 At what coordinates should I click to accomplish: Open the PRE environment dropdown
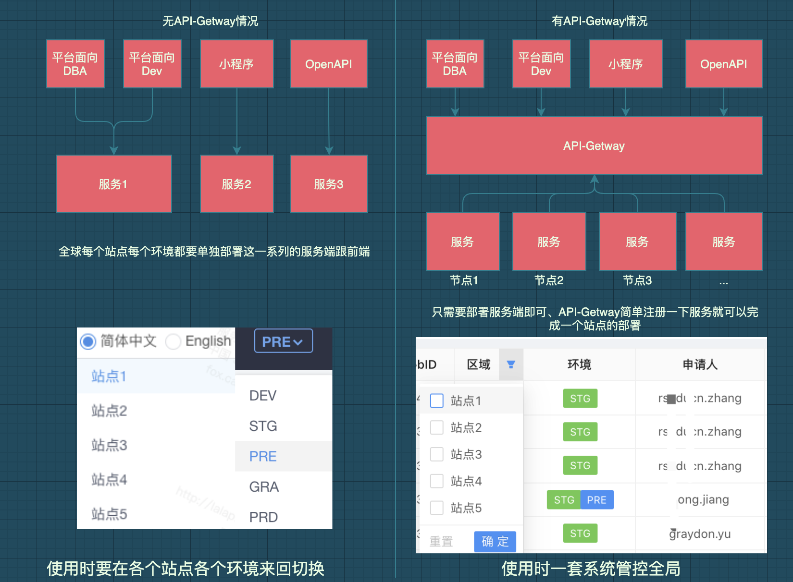click(283, 341)
